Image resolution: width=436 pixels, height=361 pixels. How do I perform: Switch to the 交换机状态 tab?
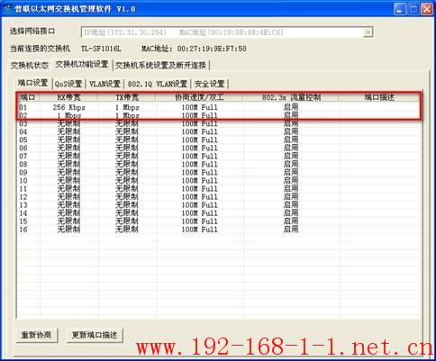click(x=30, y=65)
